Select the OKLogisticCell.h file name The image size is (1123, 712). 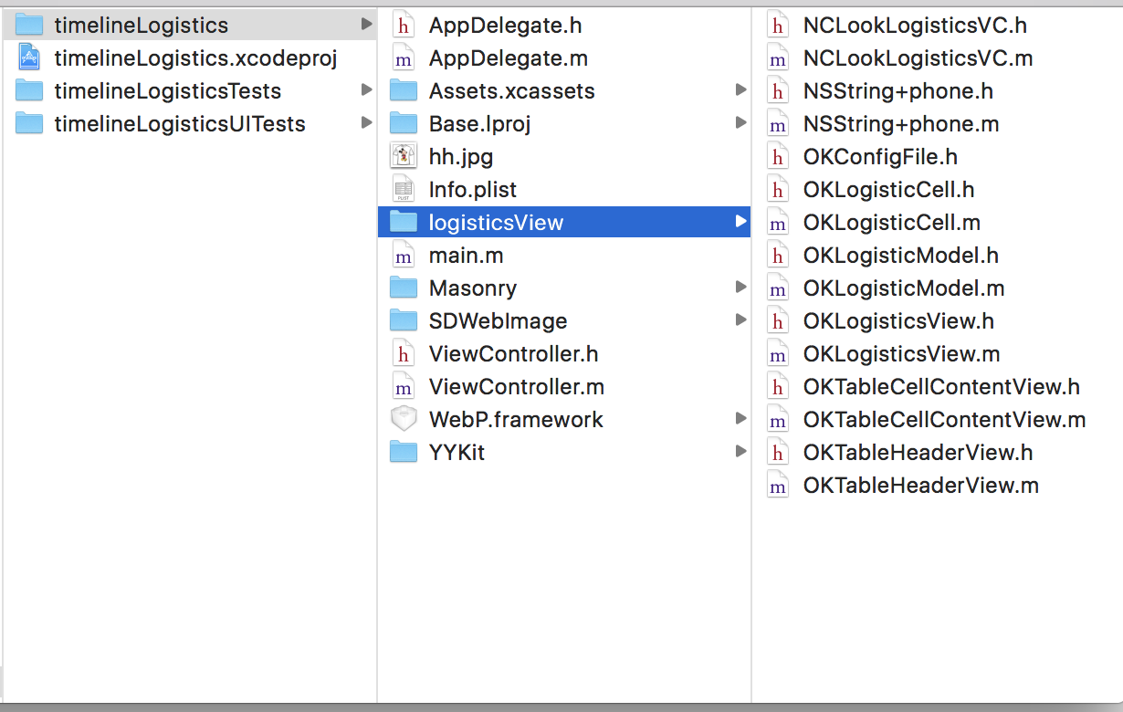[x=889, y=190]
